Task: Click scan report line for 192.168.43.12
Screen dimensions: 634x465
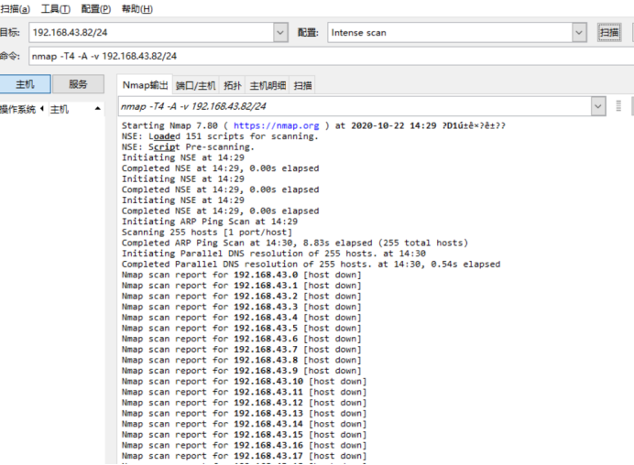Action: click(245, 403)
